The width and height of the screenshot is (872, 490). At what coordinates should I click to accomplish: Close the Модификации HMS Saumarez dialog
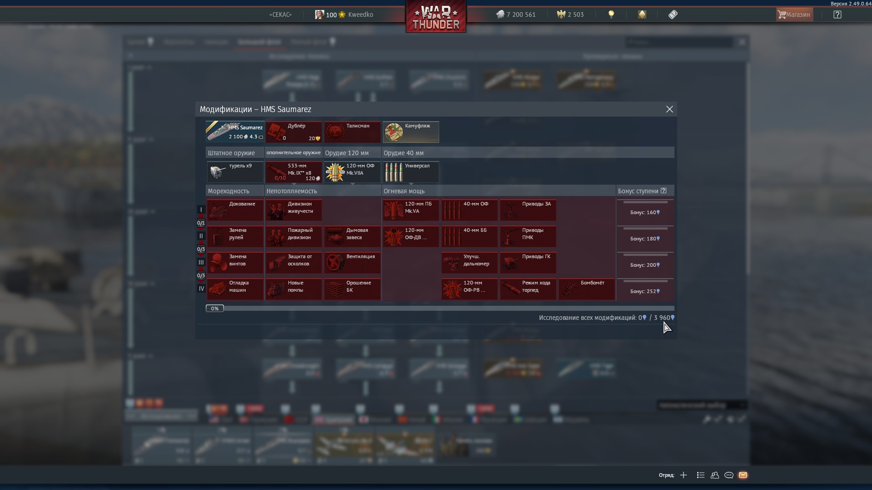tap(669, 109)
